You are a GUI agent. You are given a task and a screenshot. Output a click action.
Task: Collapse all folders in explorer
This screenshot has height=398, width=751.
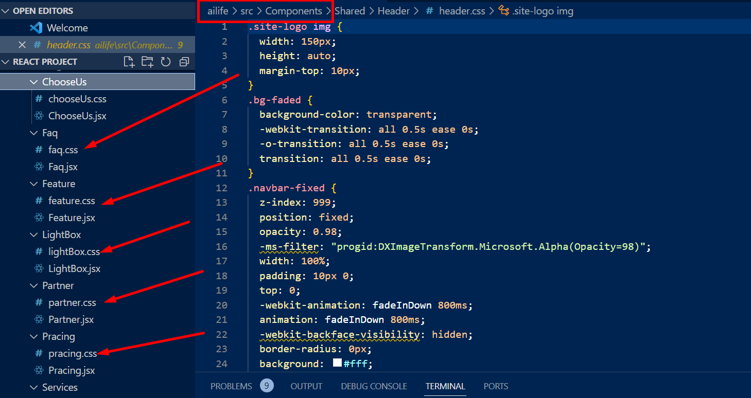[x=184, y=62]
